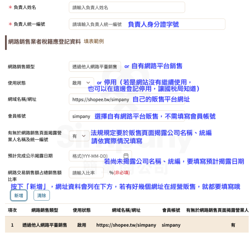Click the 會員帳號 table column header

coord(171,210)
